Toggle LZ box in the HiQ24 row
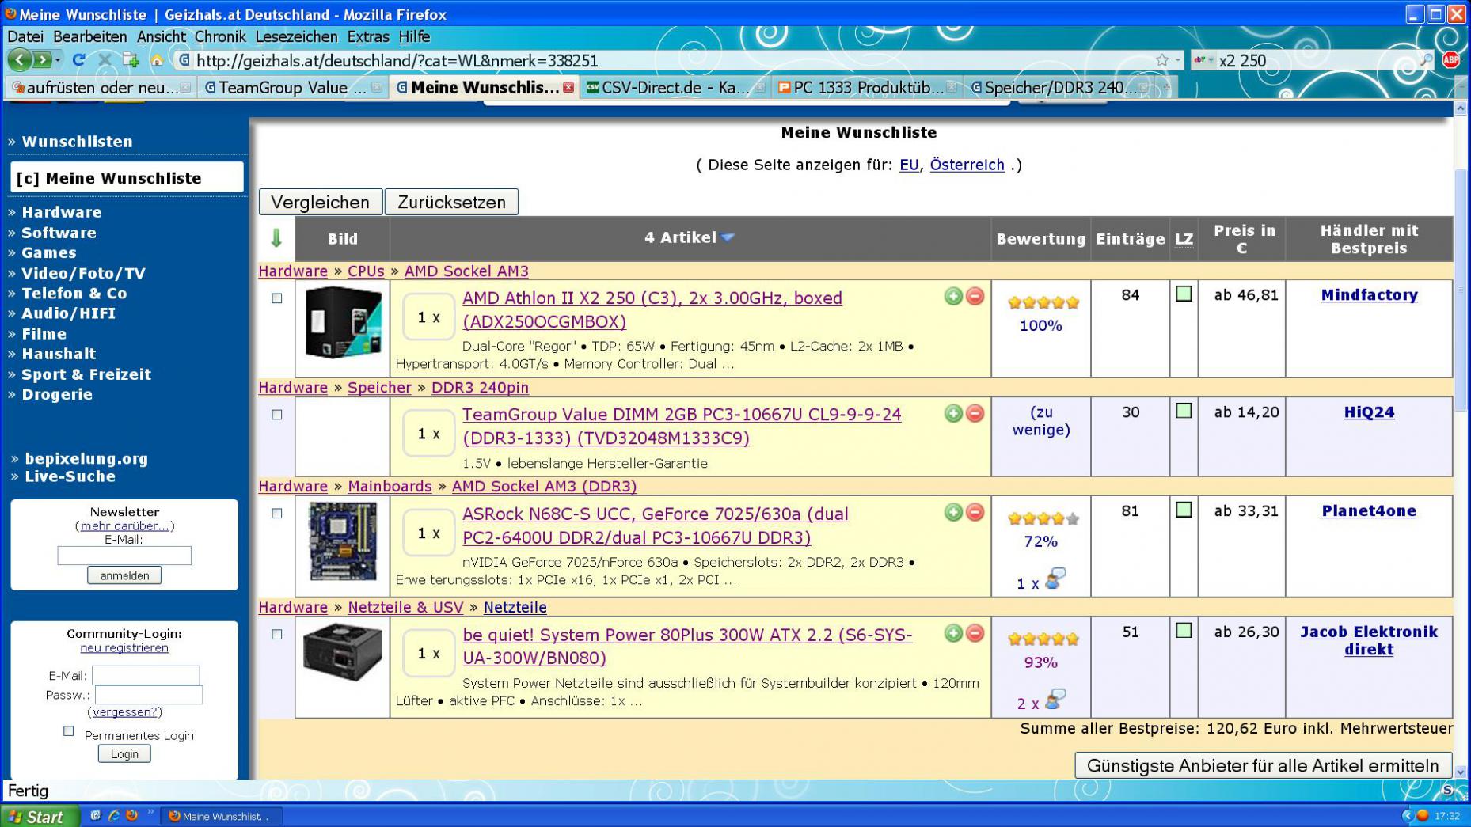The width and height of the screenshot is (1471, 827). pos(1184,411)
